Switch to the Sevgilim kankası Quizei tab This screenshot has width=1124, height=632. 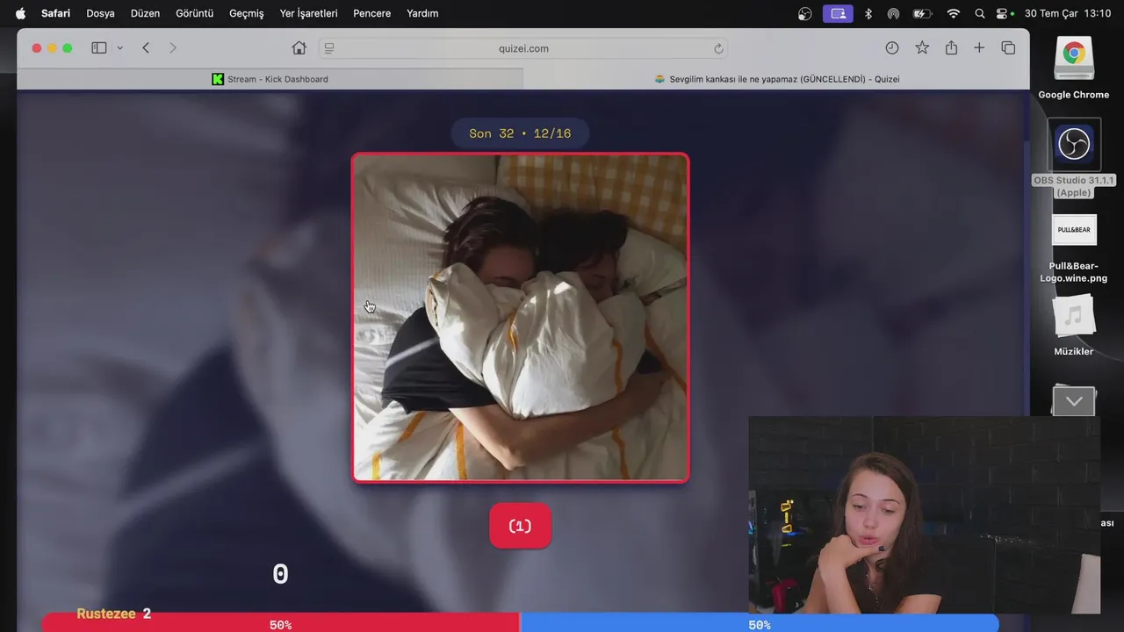click(x=776, y=79)
